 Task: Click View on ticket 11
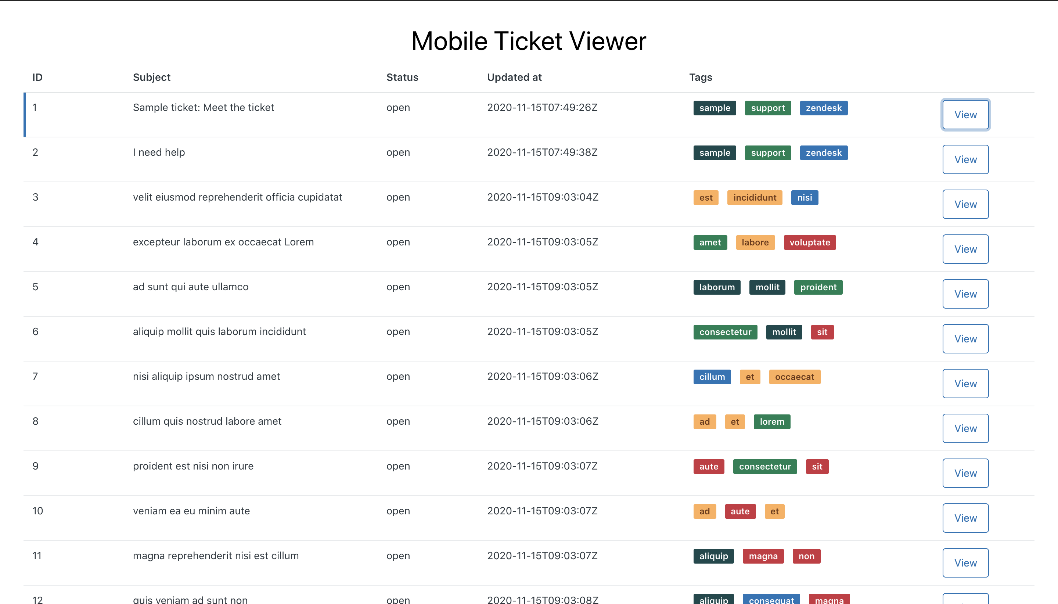coord(965,562)
